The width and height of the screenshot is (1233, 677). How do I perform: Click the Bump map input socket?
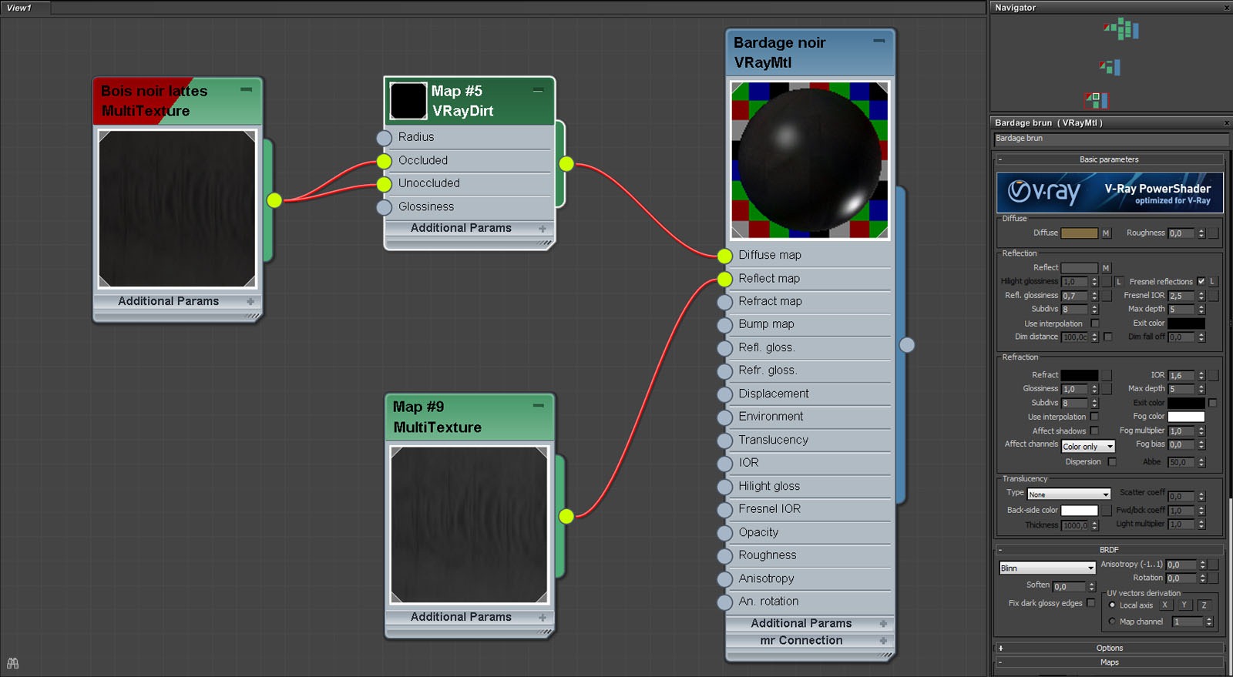click(724, 325)
